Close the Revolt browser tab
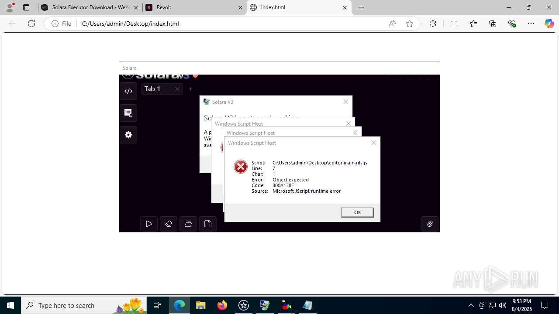The height and width of the screenshot is (314, 559). click(x=240, y=7)
